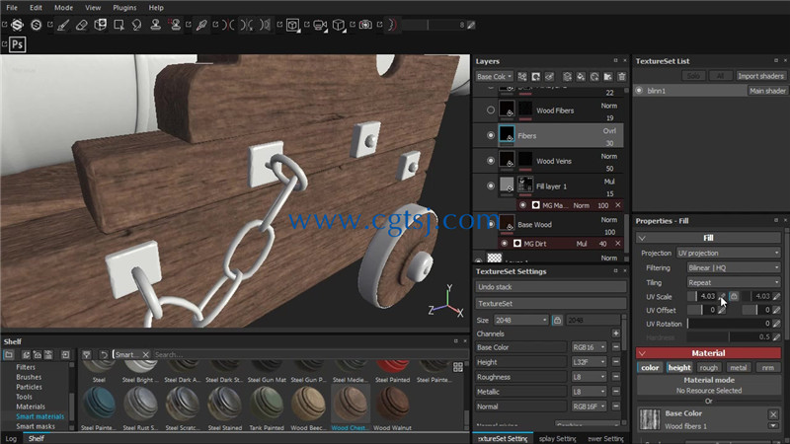This screenshot has width=790, height=444.
Task: Open the View menu
Action: (x=93, y=8)
